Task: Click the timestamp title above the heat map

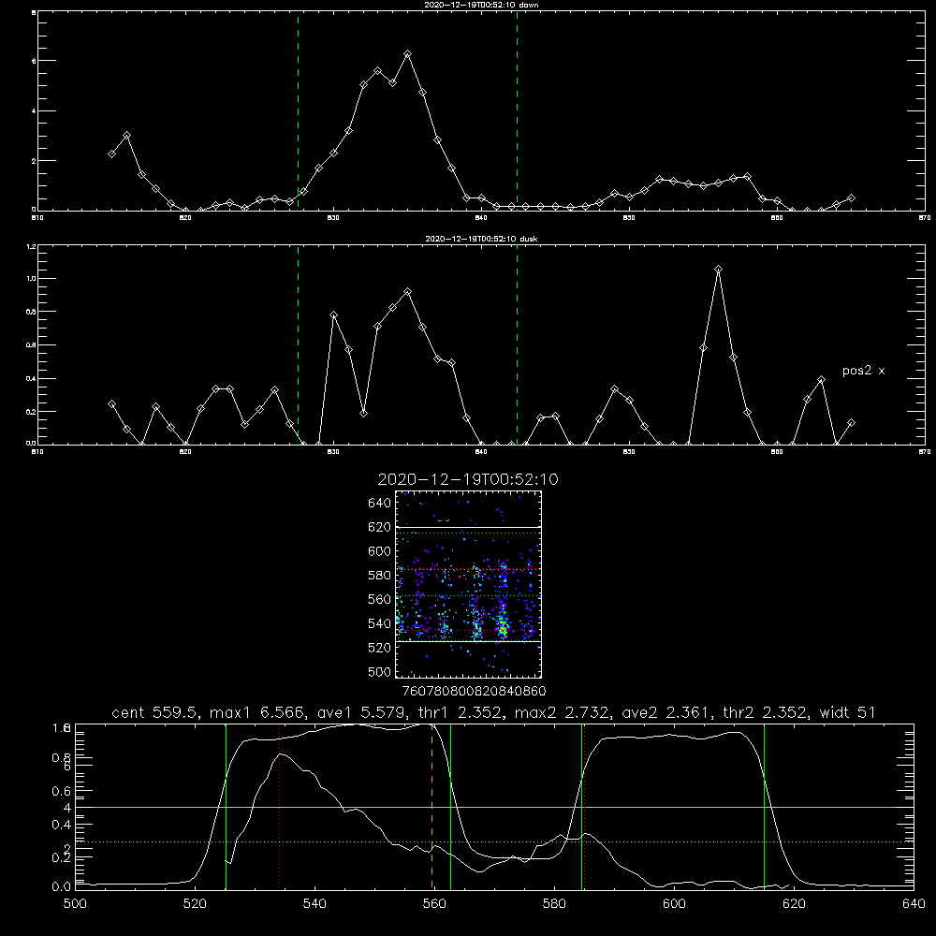Action: click(x=468, y=479)
